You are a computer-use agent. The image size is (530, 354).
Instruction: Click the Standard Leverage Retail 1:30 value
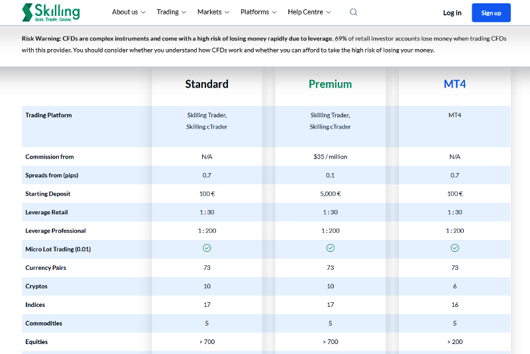(x=207, y=212)
